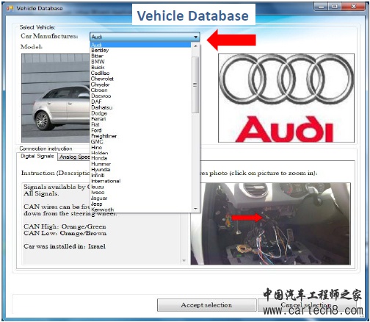370x322 pixels.
Task: Pick Chevrolet from the manufacturer list
Action: 141,79
